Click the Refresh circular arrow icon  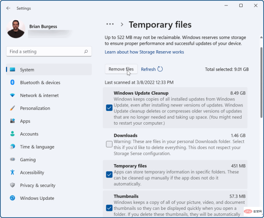tap(160, 69)
